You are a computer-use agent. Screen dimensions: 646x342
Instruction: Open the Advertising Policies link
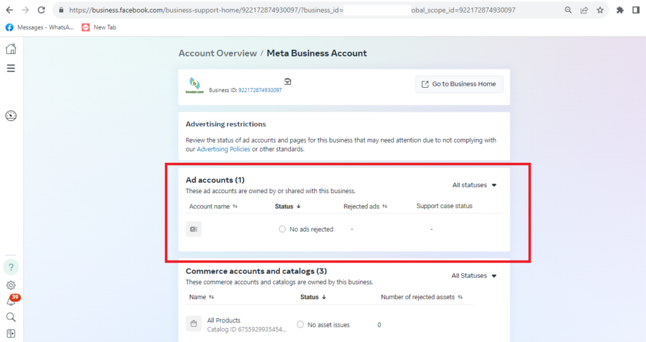click(x=223, y=149)
